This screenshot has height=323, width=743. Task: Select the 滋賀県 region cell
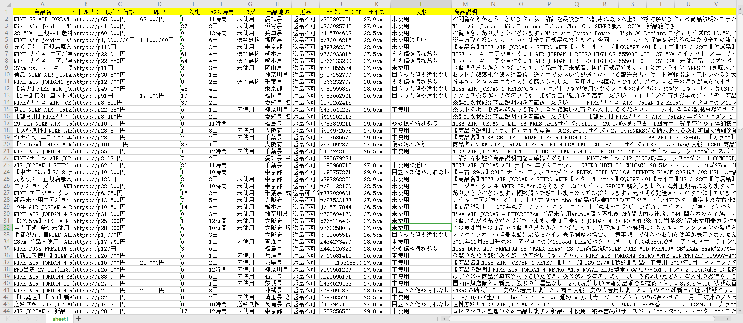pos(277,26)
